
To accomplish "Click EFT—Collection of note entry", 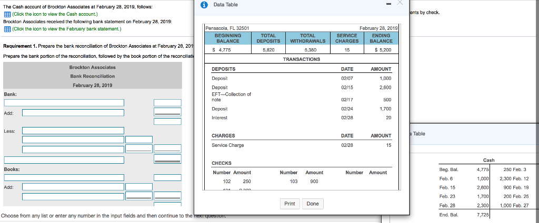I will [x=232, y=97].
